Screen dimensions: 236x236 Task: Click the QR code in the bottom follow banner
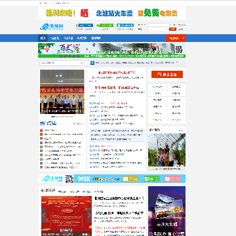pyautogui.click(x=69, y=179)
